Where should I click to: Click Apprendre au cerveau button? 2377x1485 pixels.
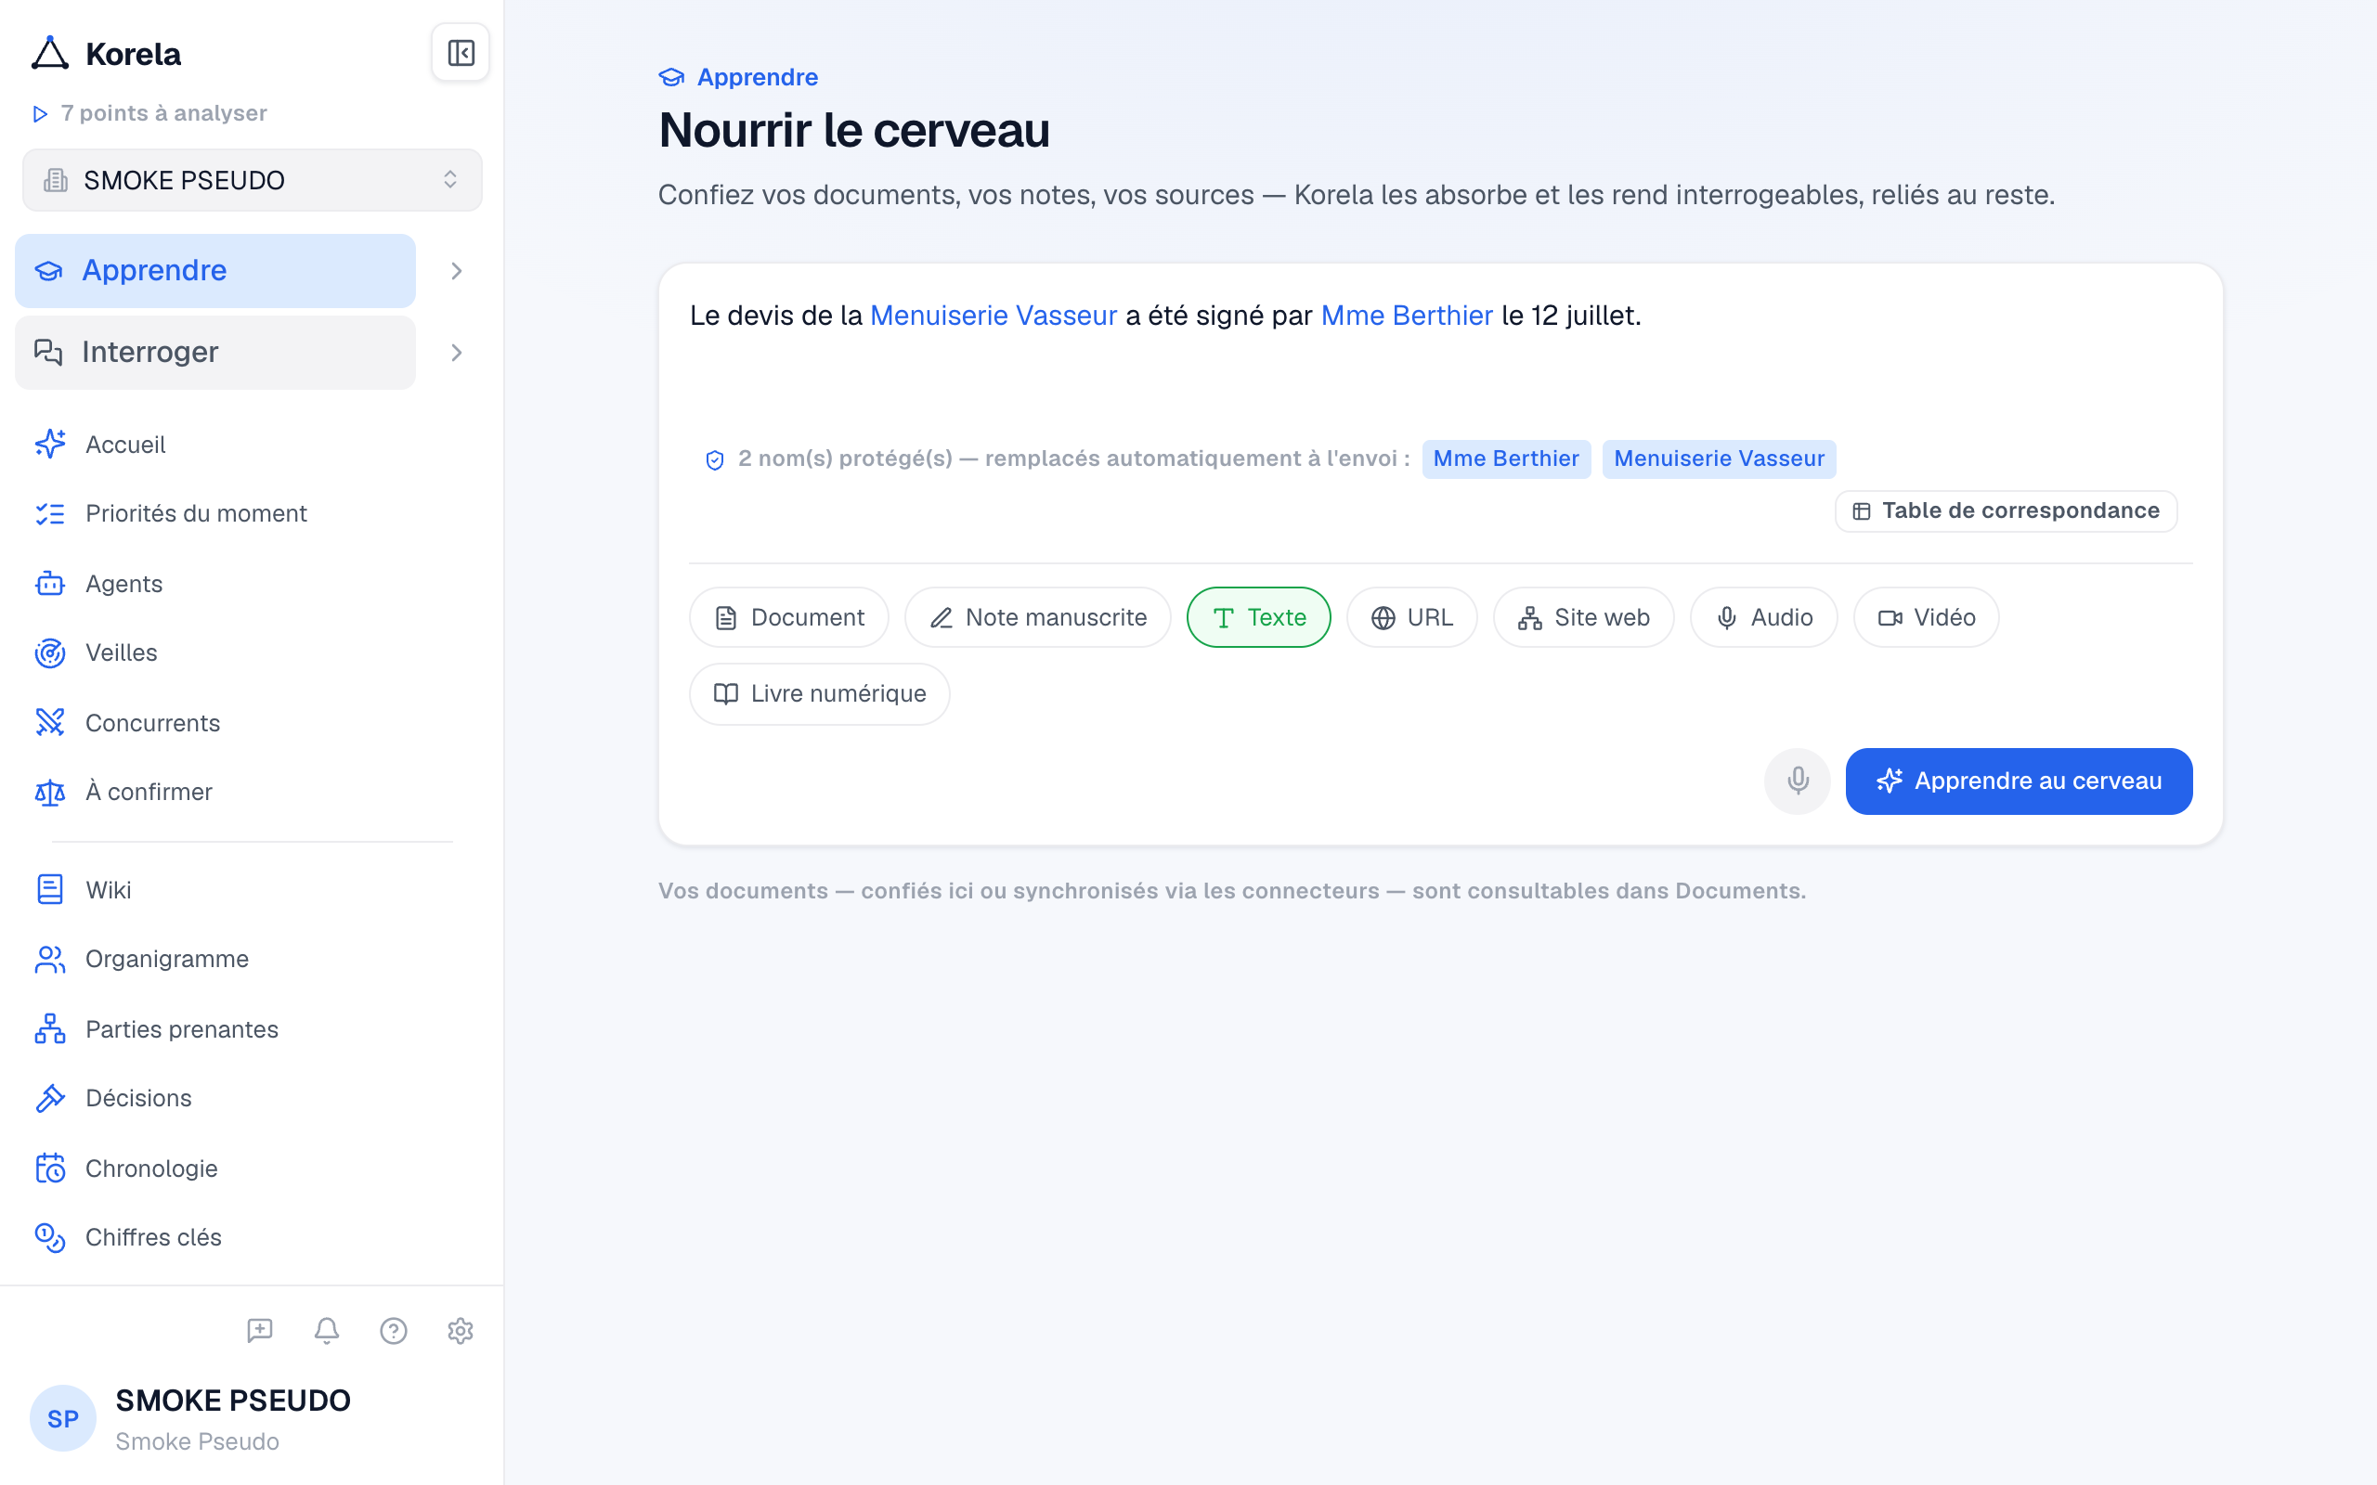click(2020, 781)
